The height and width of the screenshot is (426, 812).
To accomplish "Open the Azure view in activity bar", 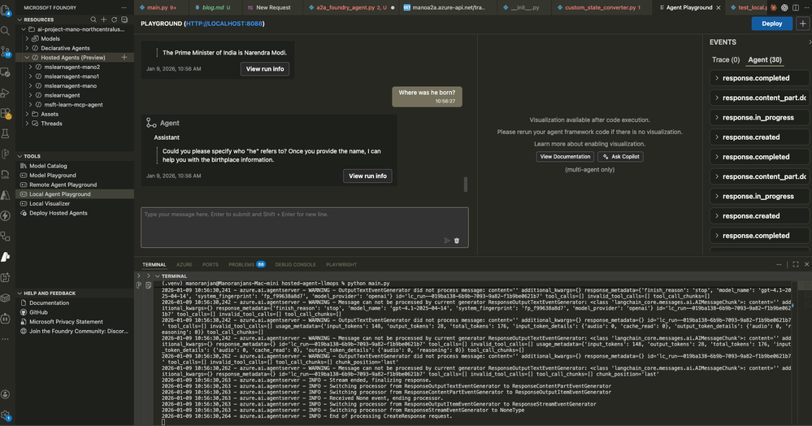I will click(x=6, y=195).
